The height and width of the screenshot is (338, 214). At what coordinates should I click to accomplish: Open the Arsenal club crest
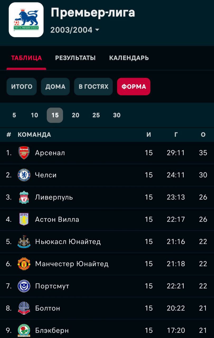(24, 153)
